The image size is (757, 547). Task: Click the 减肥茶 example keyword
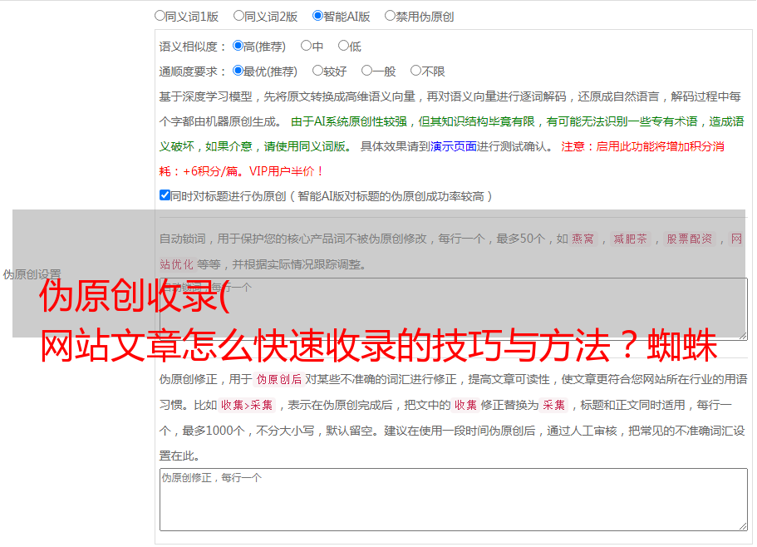[631, 239]
